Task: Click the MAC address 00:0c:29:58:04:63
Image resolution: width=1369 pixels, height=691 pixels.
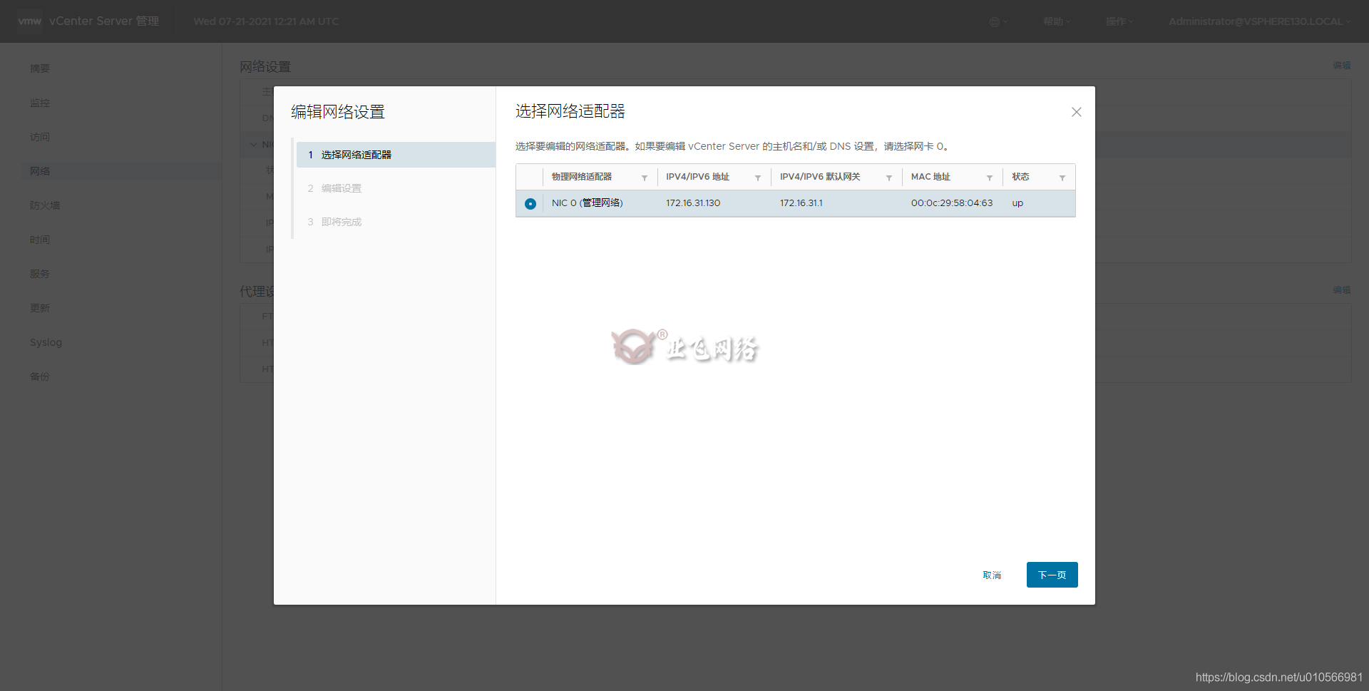Action: pyautogui.click(x=952, y=203)
